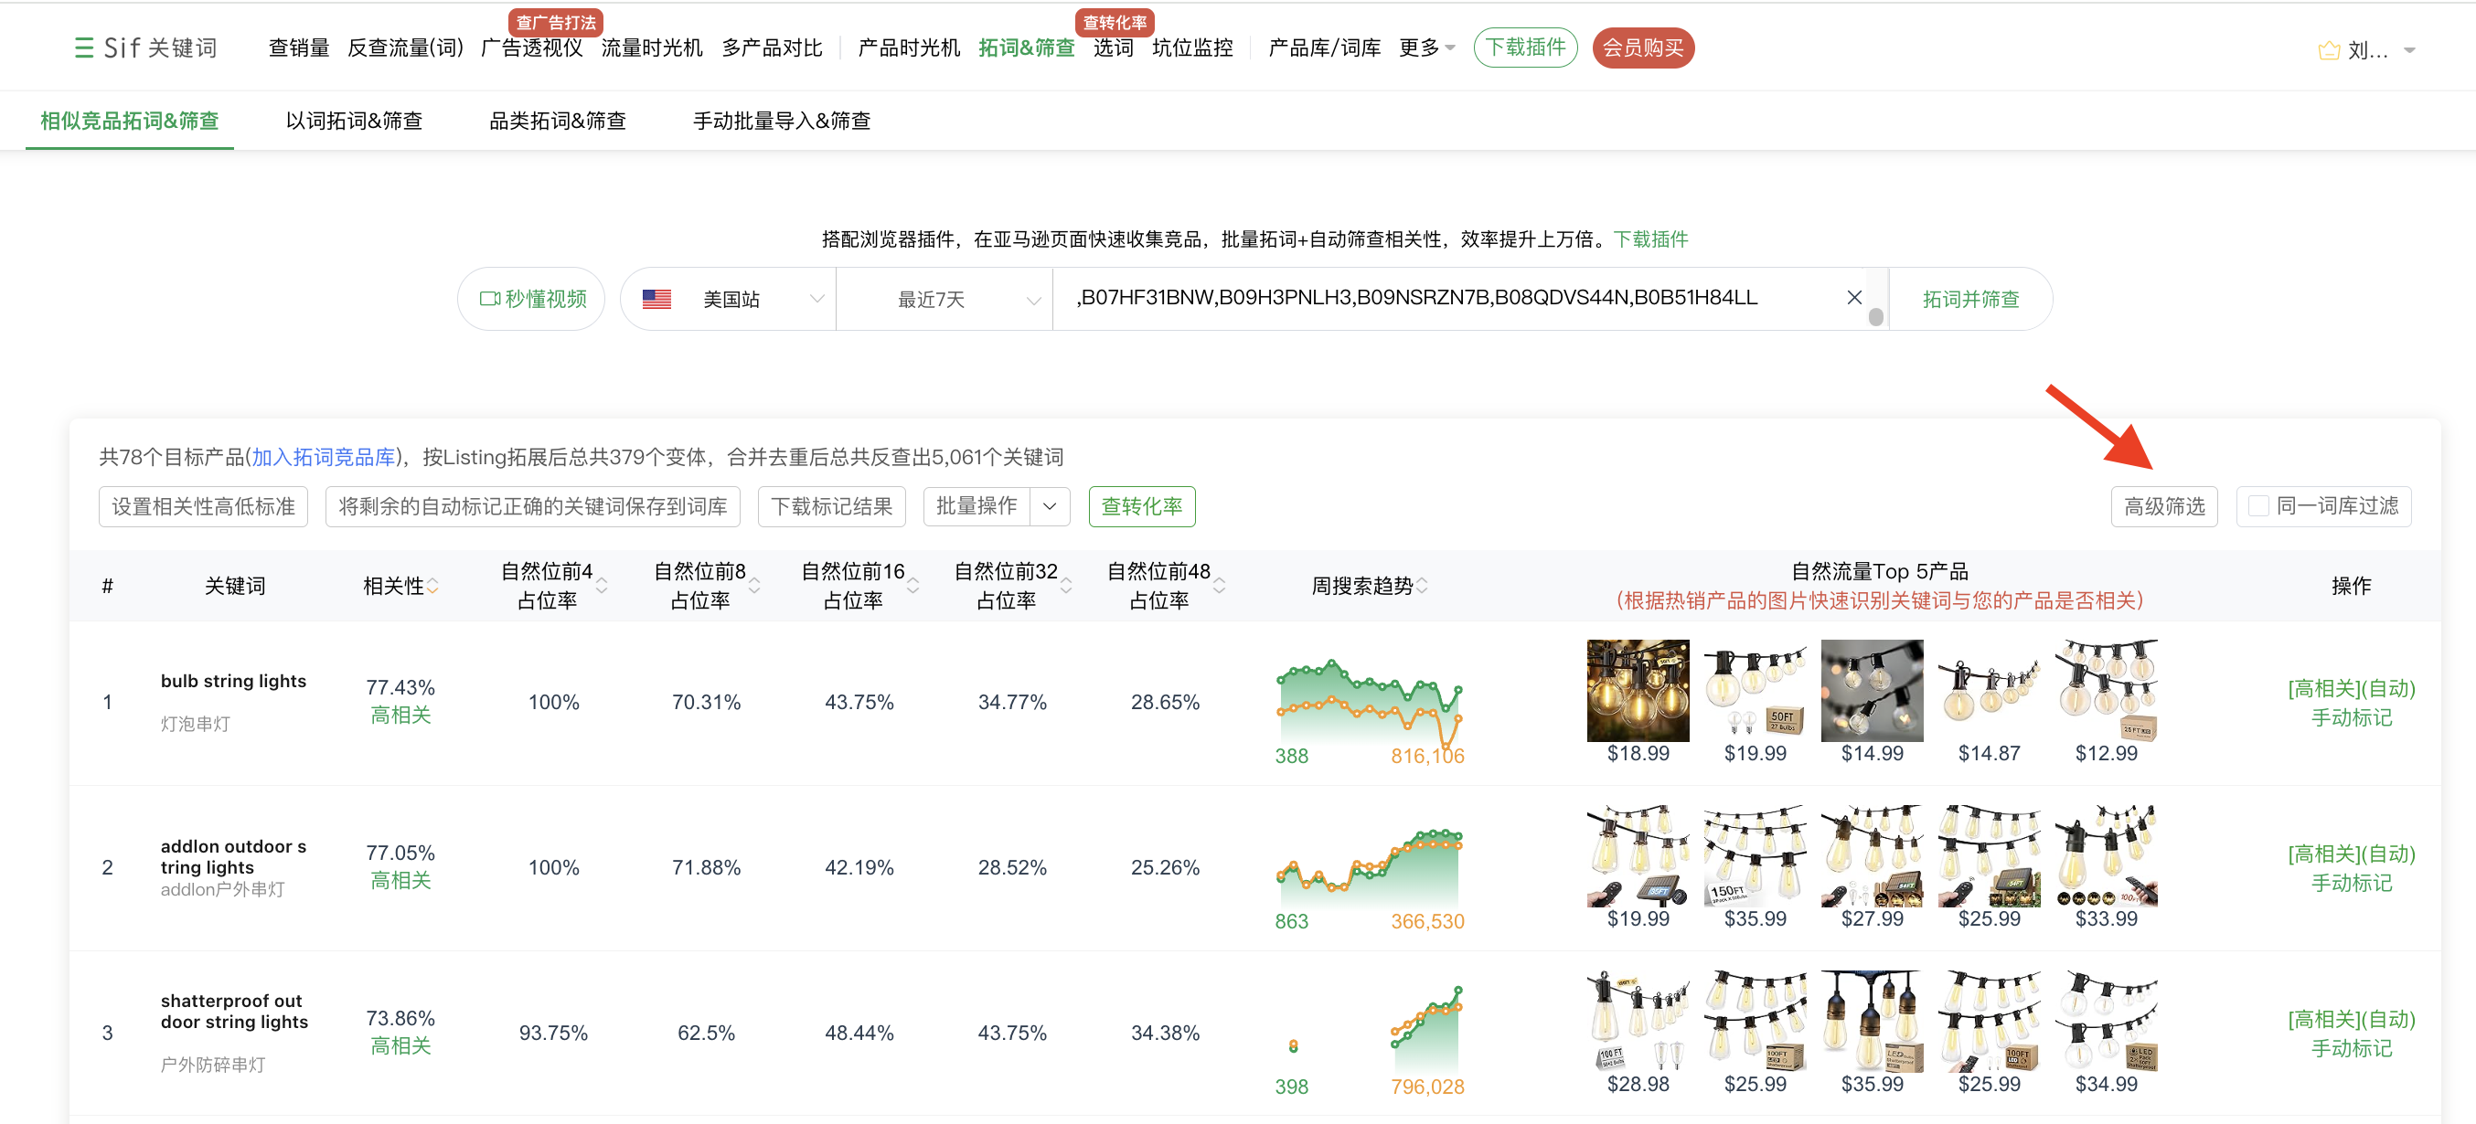Expand the 批量操作 dropdown arrow

pos(1050,506)
